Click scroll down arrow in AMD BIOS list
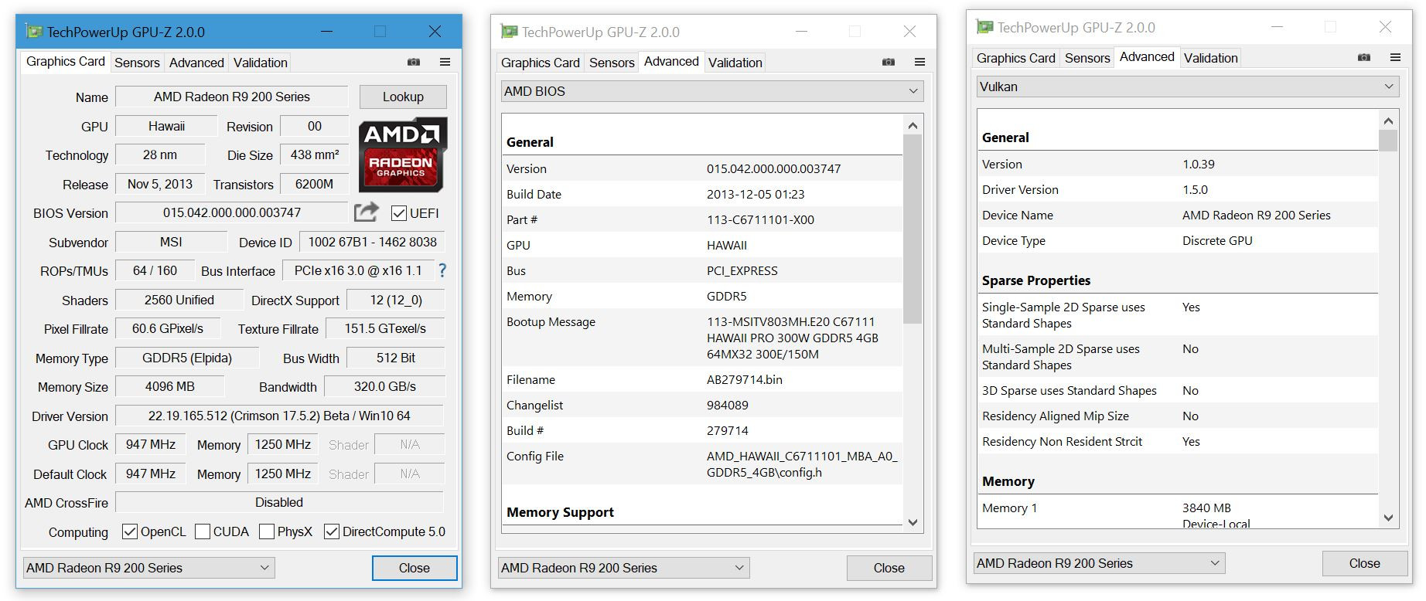 pos(913,522)
